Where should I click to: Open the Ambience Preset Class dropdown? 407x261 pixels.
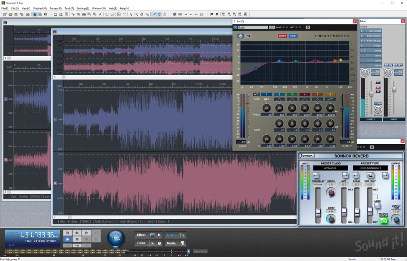click(x=330, y=168)
